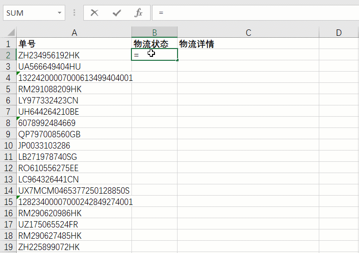Select row 15 header
This screenshot has width=359, height=253.
(x=8, y=202)
